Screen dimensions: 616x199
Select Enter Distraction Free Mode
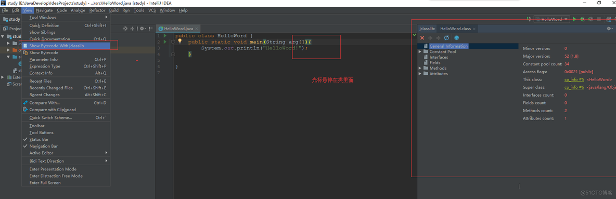tap(66, 176)
